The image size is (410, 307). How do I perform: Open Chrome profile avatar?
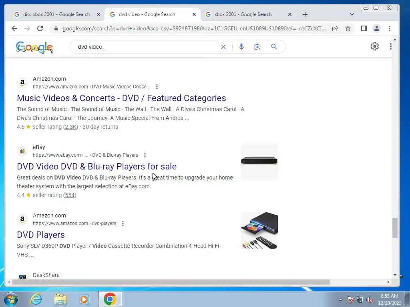[x=376, y=28]
